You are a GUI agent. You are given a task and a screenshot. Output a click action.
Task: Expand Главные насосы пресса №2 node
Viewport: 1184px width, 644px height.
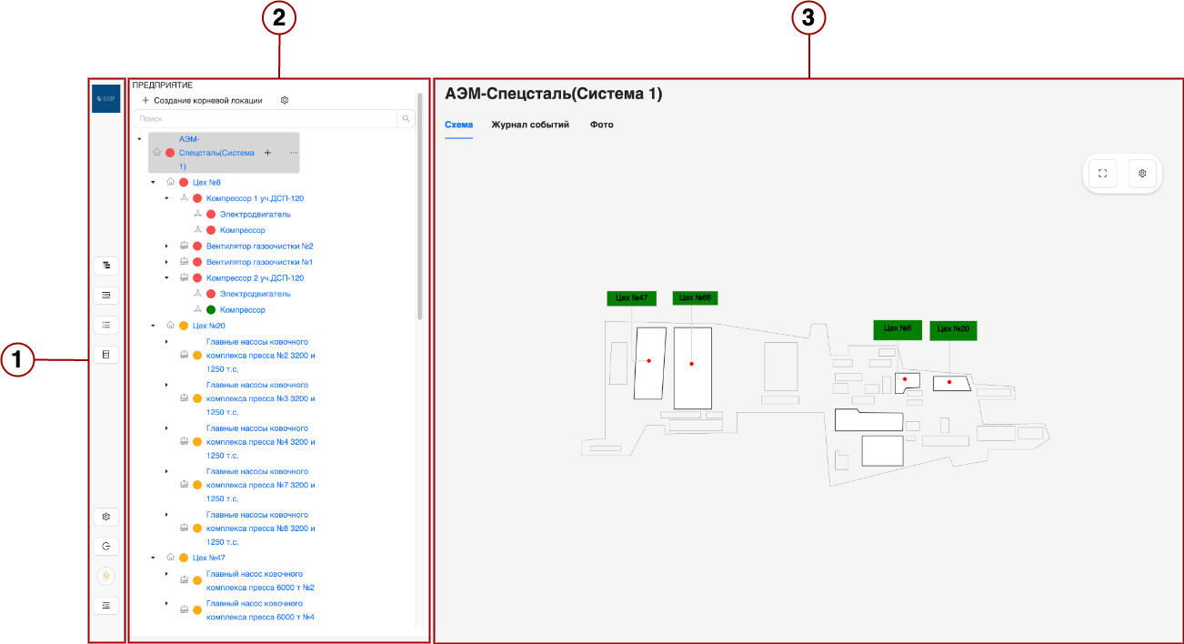165,342
